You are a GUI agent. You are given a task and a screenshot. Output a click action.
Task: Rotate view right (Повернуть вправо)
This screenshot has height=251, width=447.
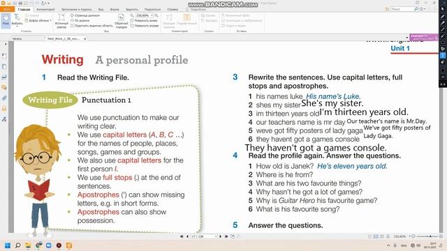[x=145, y=26]
